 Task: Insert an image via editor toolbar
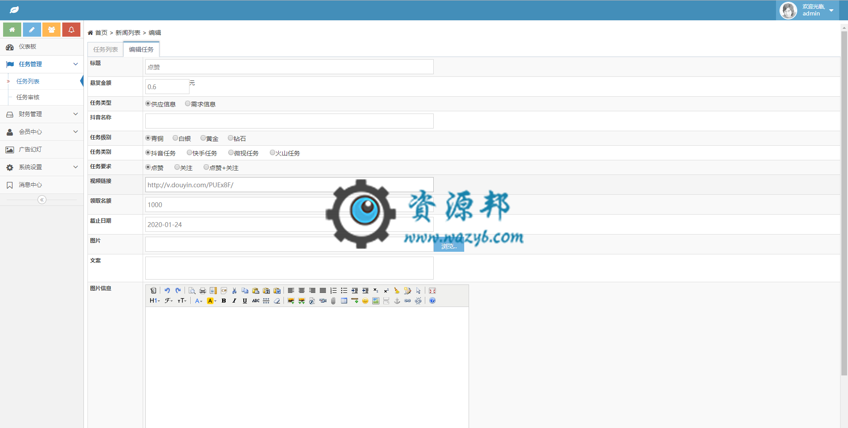[x=291, y=301]
